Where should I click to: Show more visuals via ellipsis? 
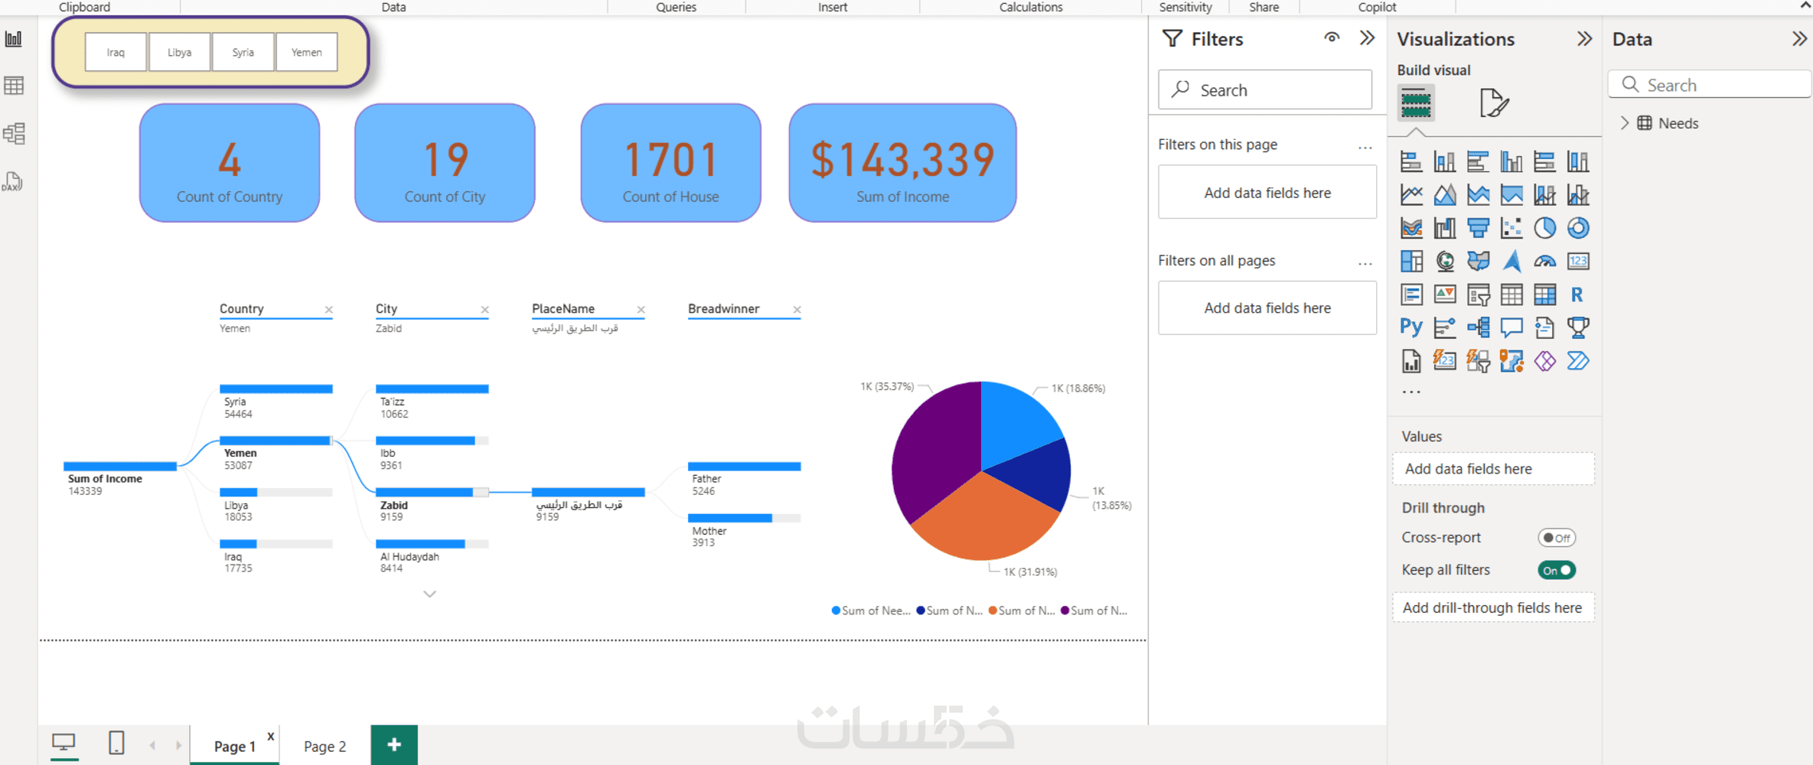[1411, 392]
